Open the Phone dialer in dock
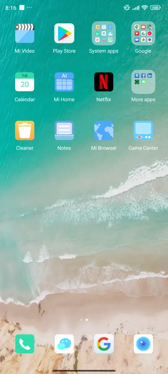Screen dimensions: 168x374 25,344
